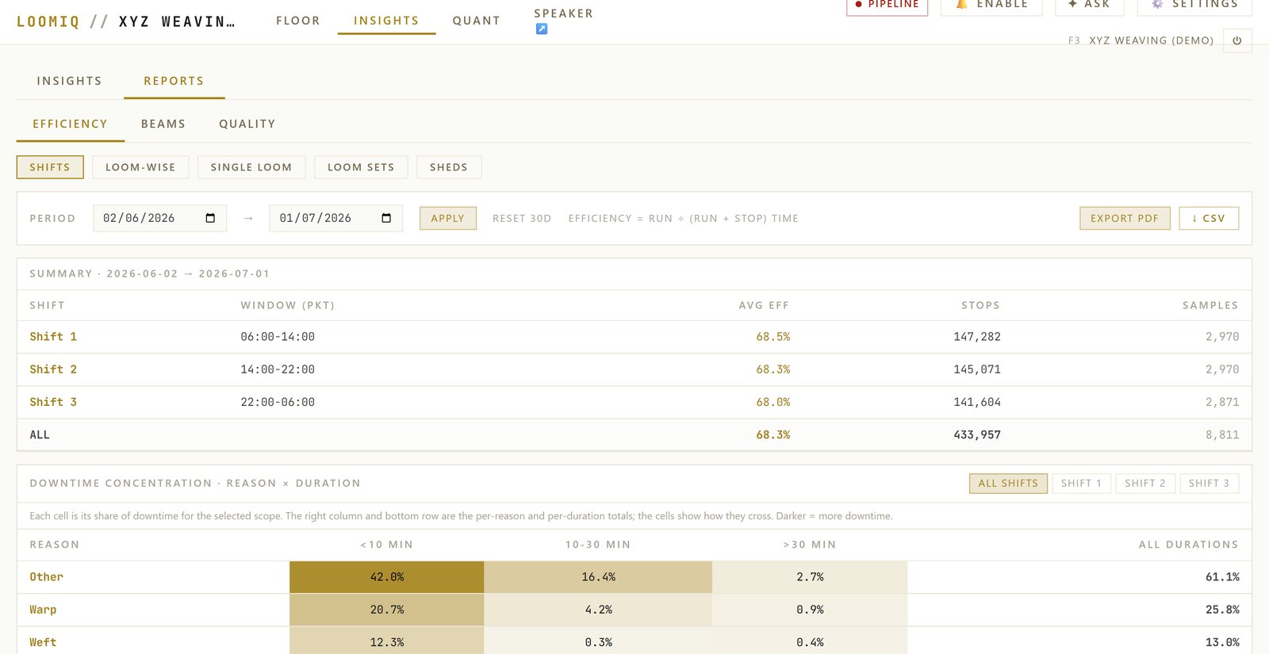Click the 22:00-06:00 window cell
Screen dimensions: 1269x654
(278, 402)
